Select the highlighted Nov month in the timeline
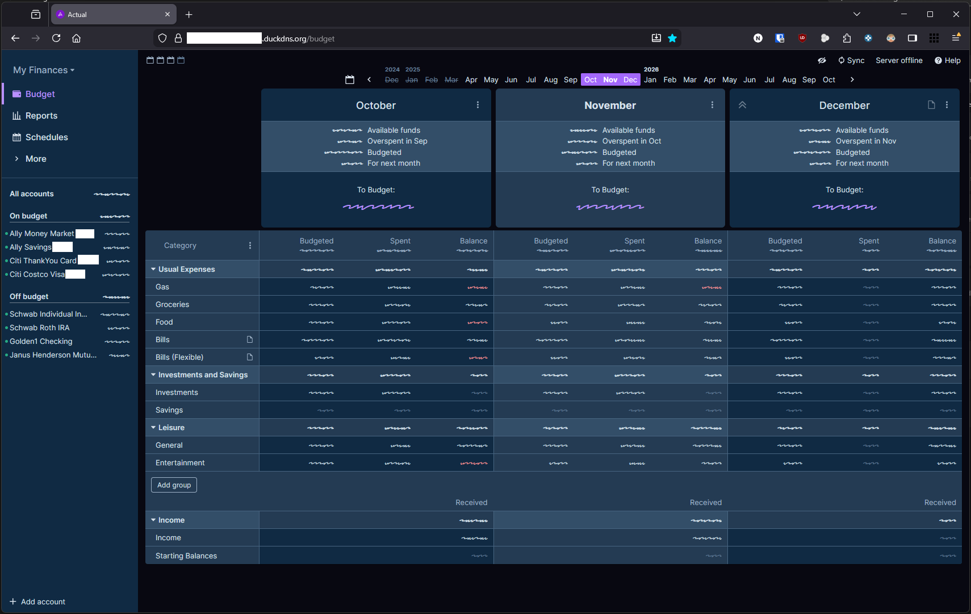971x614 pixels. click(610, 79)
